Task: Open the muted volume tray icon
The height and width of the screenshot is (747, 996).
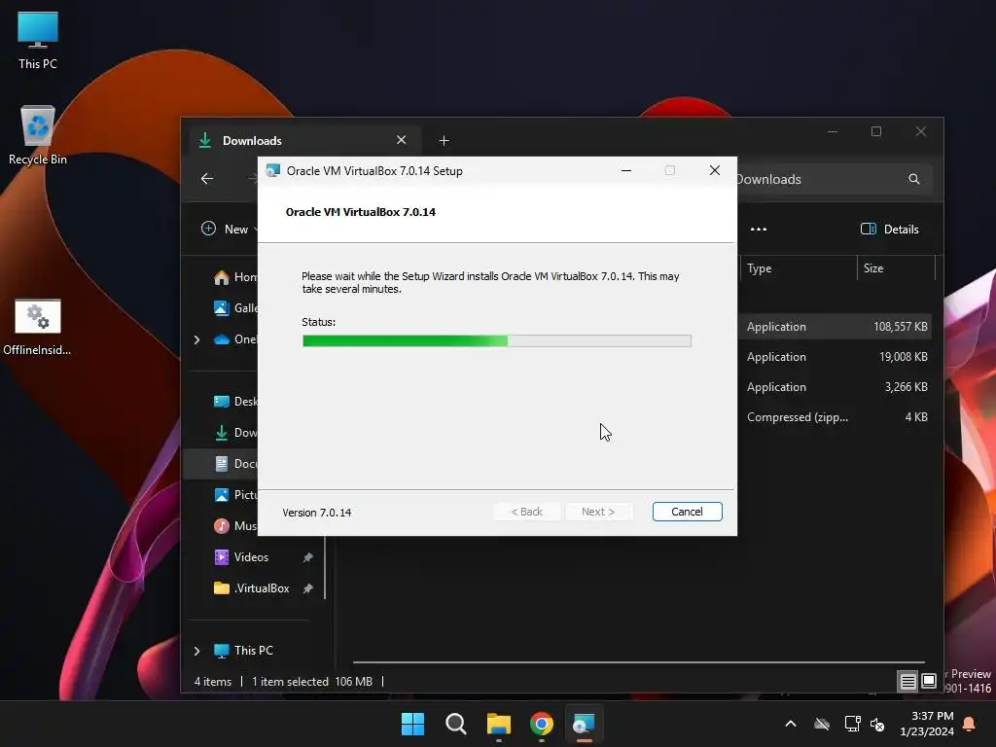Action: 877,724
